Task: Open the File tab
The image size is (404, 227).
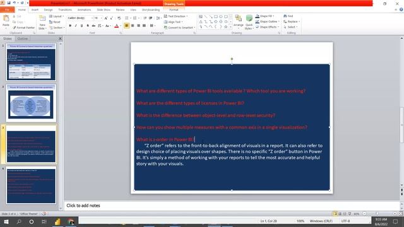Action: 7,9
